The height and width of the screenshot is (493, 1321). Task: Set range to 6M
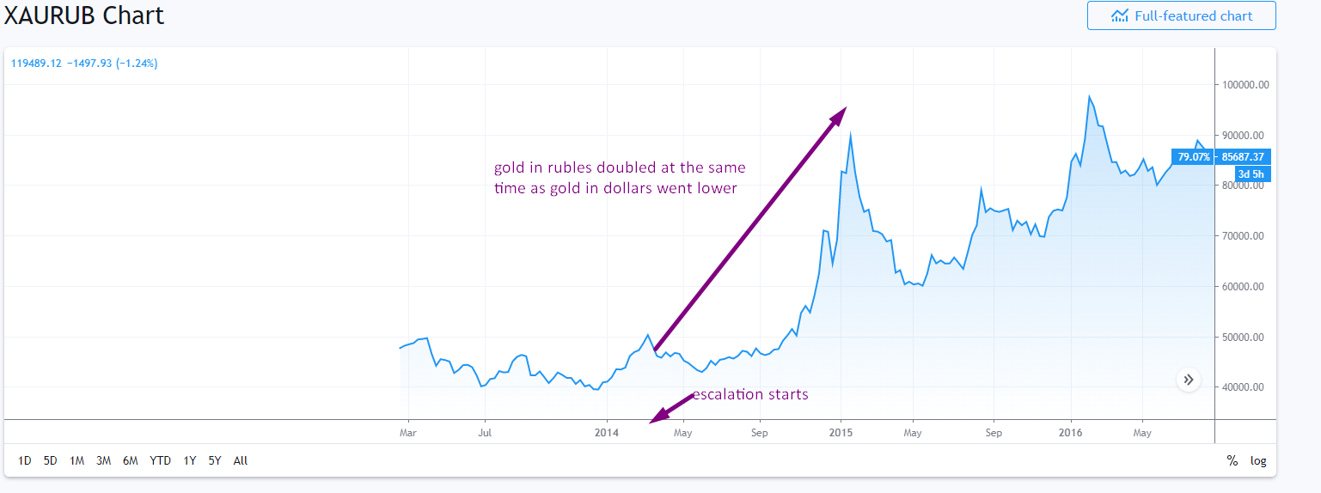[x=131, y=460]
